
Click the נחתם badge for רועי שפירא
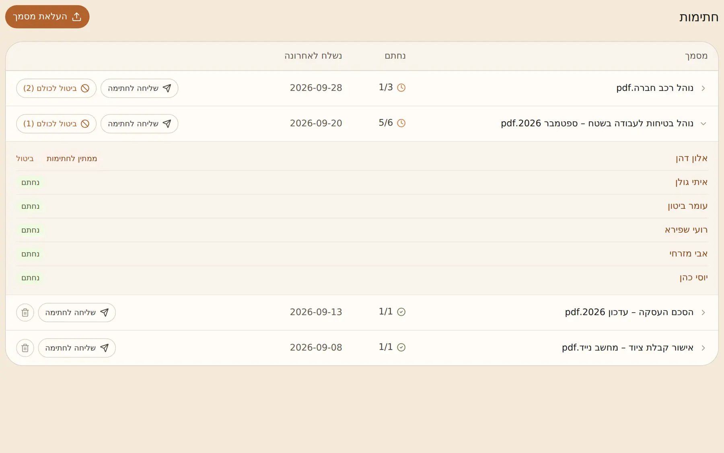coord(30,230)
